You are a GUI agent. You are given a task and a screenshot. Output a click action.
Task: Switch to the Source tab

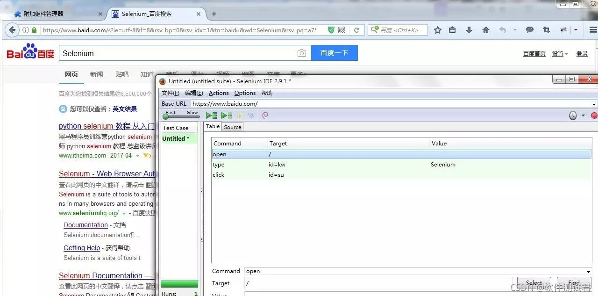232,127
